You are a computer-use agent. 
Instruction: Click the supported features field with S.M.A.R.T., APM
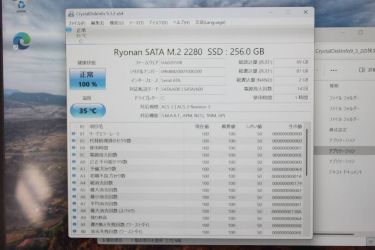(235, 116)
